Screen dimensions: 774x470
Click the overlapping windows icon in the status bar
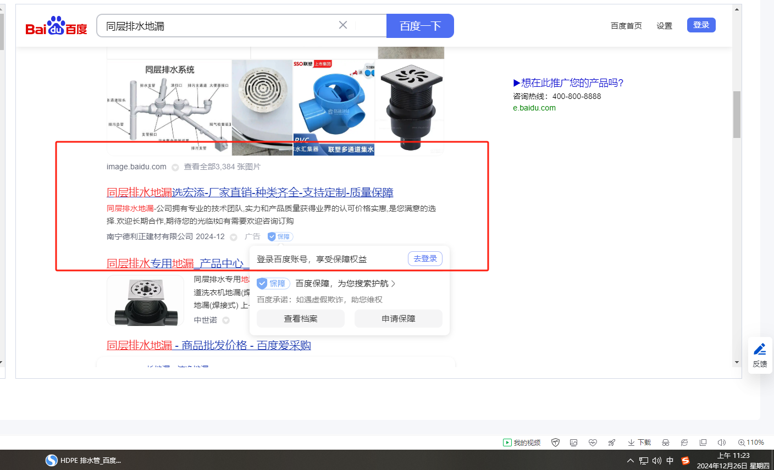pyautogui.click(x=703, y=443)
